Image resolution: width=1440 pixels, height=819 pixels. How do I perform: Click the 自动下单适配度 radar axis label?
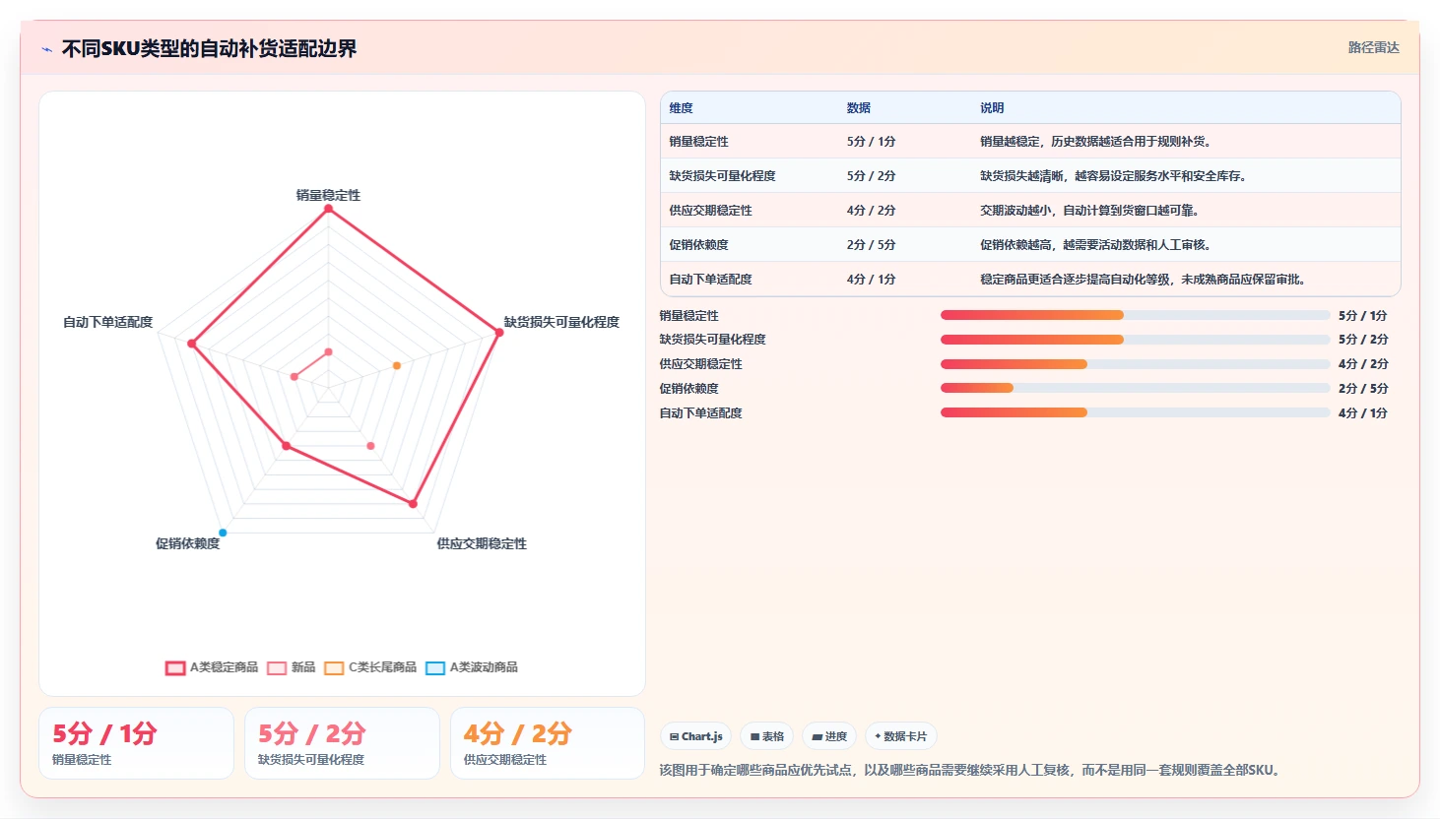(x=108, y=322)
